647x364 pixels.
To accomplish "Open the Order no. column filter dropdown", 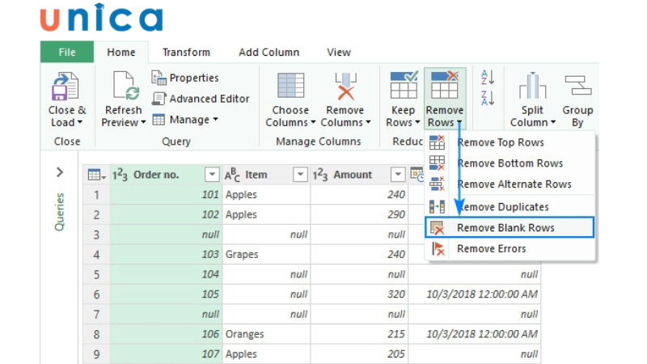I will 212,175.
